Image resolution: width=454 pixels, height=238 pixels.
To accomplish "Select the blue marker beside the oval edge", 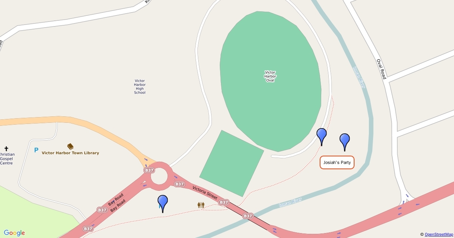I will (322, 137).
